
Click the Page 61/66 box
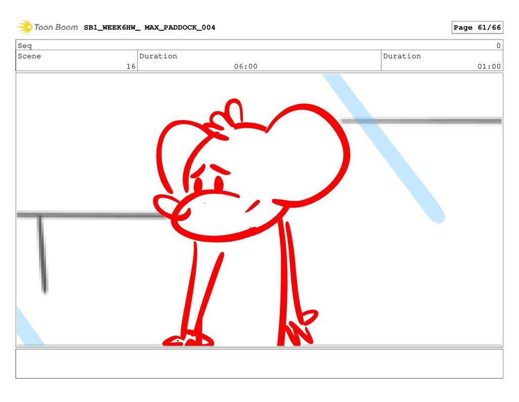pyautogui.click(x=477, y=27)
